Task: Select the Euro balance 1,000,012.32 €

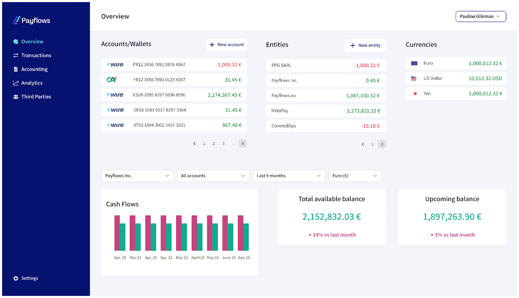Action: [485, 63]
